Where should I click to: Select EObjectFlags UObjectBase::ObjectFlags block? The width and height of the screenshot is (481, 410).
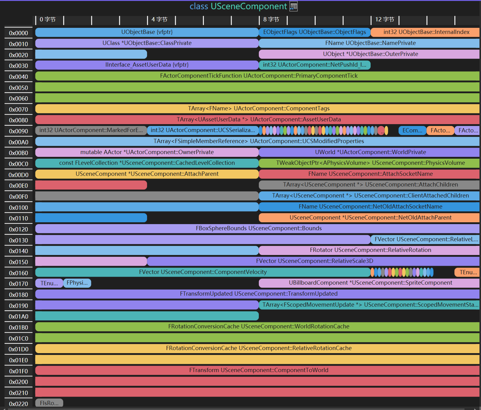[314, 32]
